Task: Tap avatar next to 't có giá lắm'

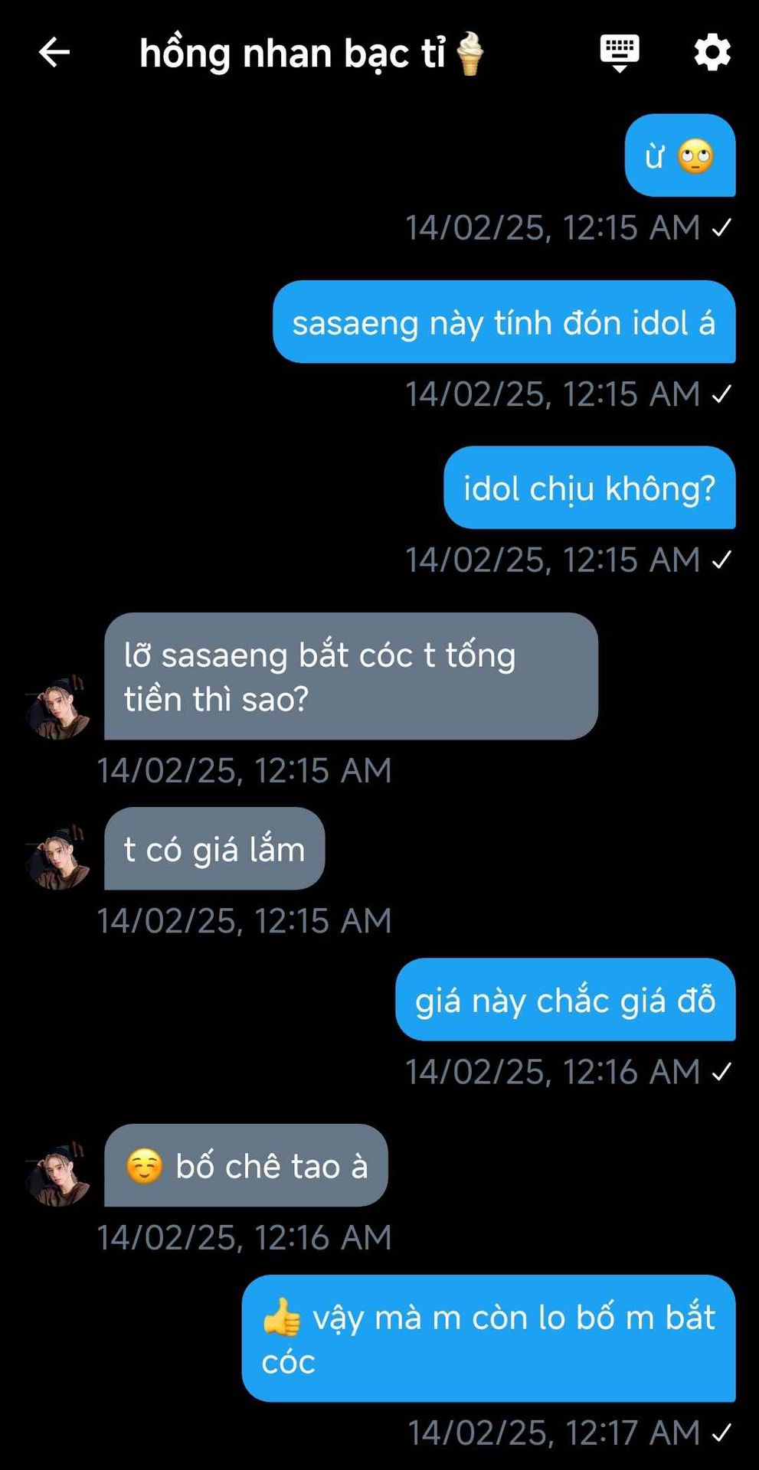Action: 57,857
